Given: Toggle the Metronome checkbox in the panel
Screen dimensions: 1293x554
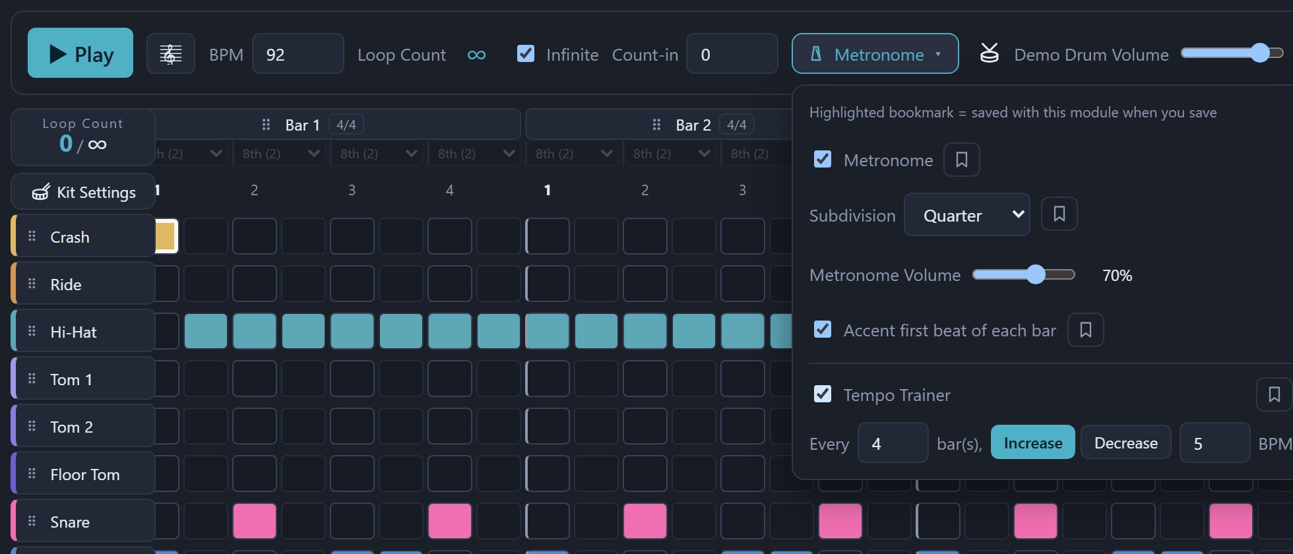Looking at the screenshot, I should [823, 159].
